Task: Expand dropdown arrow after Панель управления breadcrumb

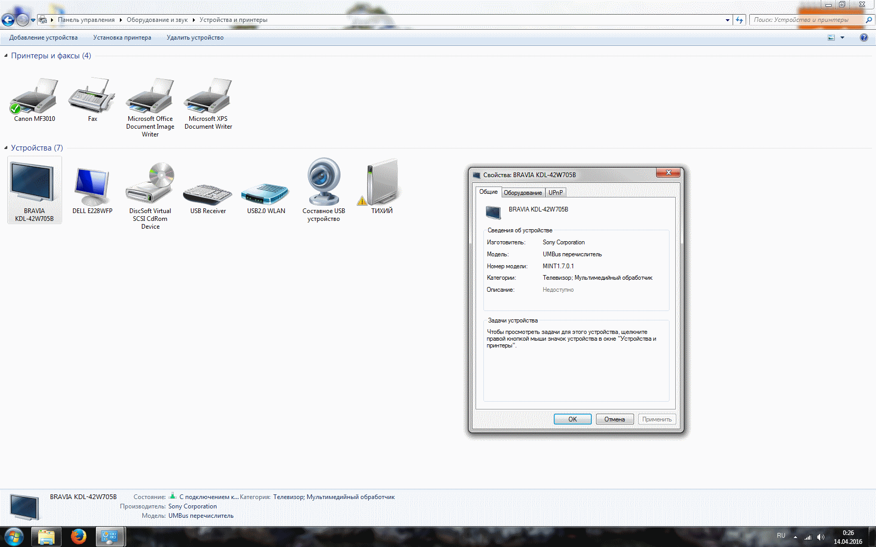Action: [120, 20]
